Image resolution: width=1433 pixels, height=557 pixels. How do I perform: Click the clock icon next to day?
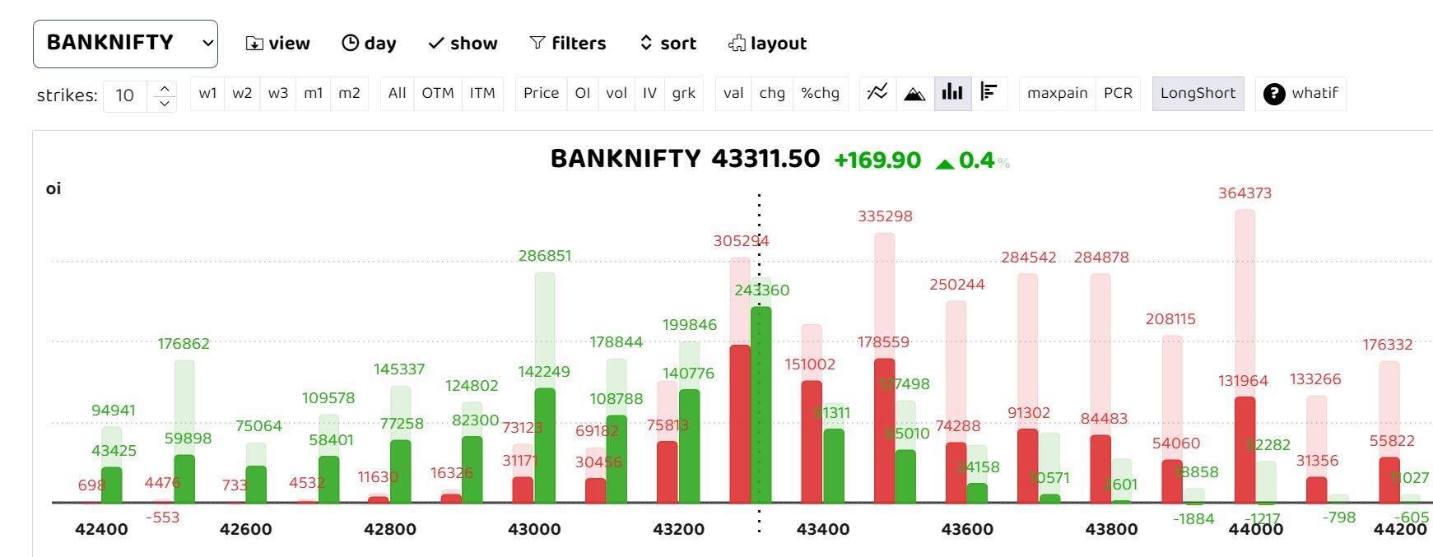[350, 43]
